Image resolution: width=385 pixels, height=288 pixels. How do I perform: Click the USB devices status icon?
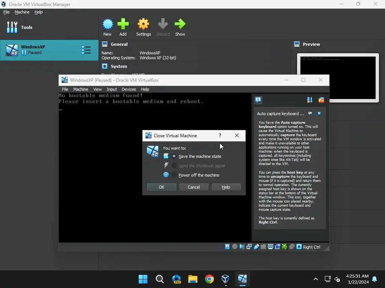(x=256, y=247)
